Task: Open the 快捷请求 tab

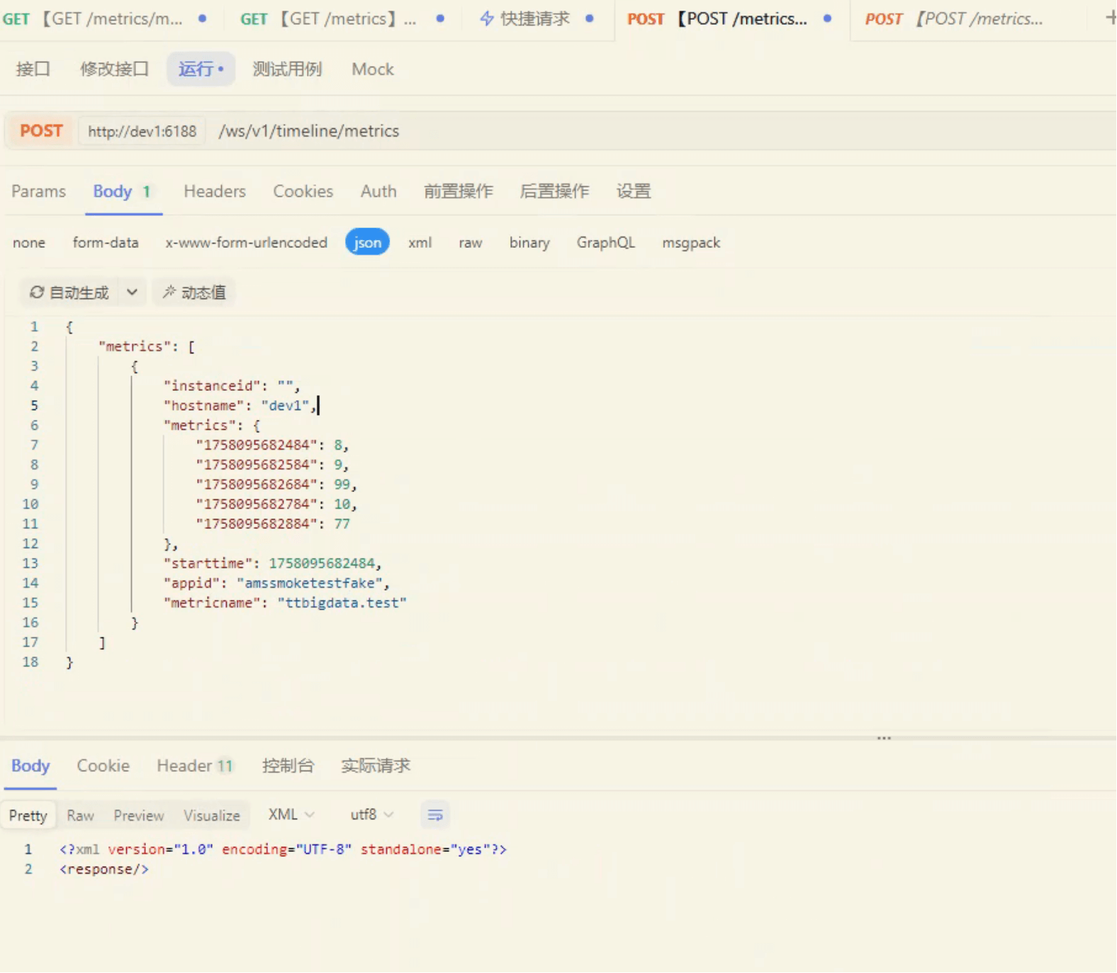Action: [537, 19]
